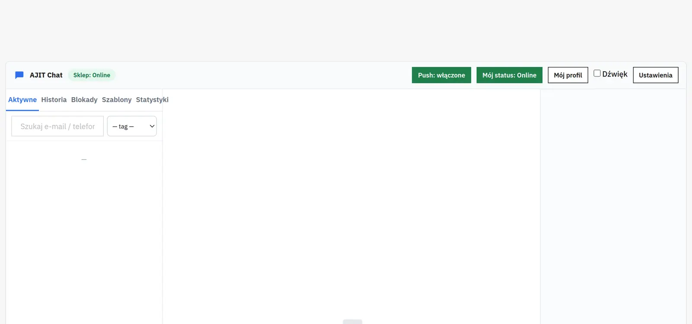Open Ustawienia settings
692x324 pixels.
tap(656, 75)
